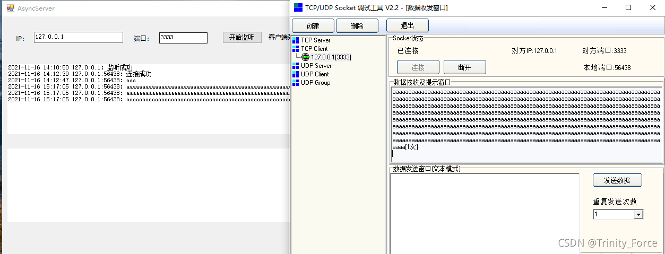The height and width of the screenshot is (254, 665).
Task: Click the disabled 连接 button
Action: coord(418,67)
